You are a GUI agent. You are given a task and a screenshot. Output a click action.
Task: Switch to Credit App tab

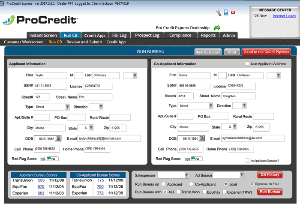click(95, 36)
